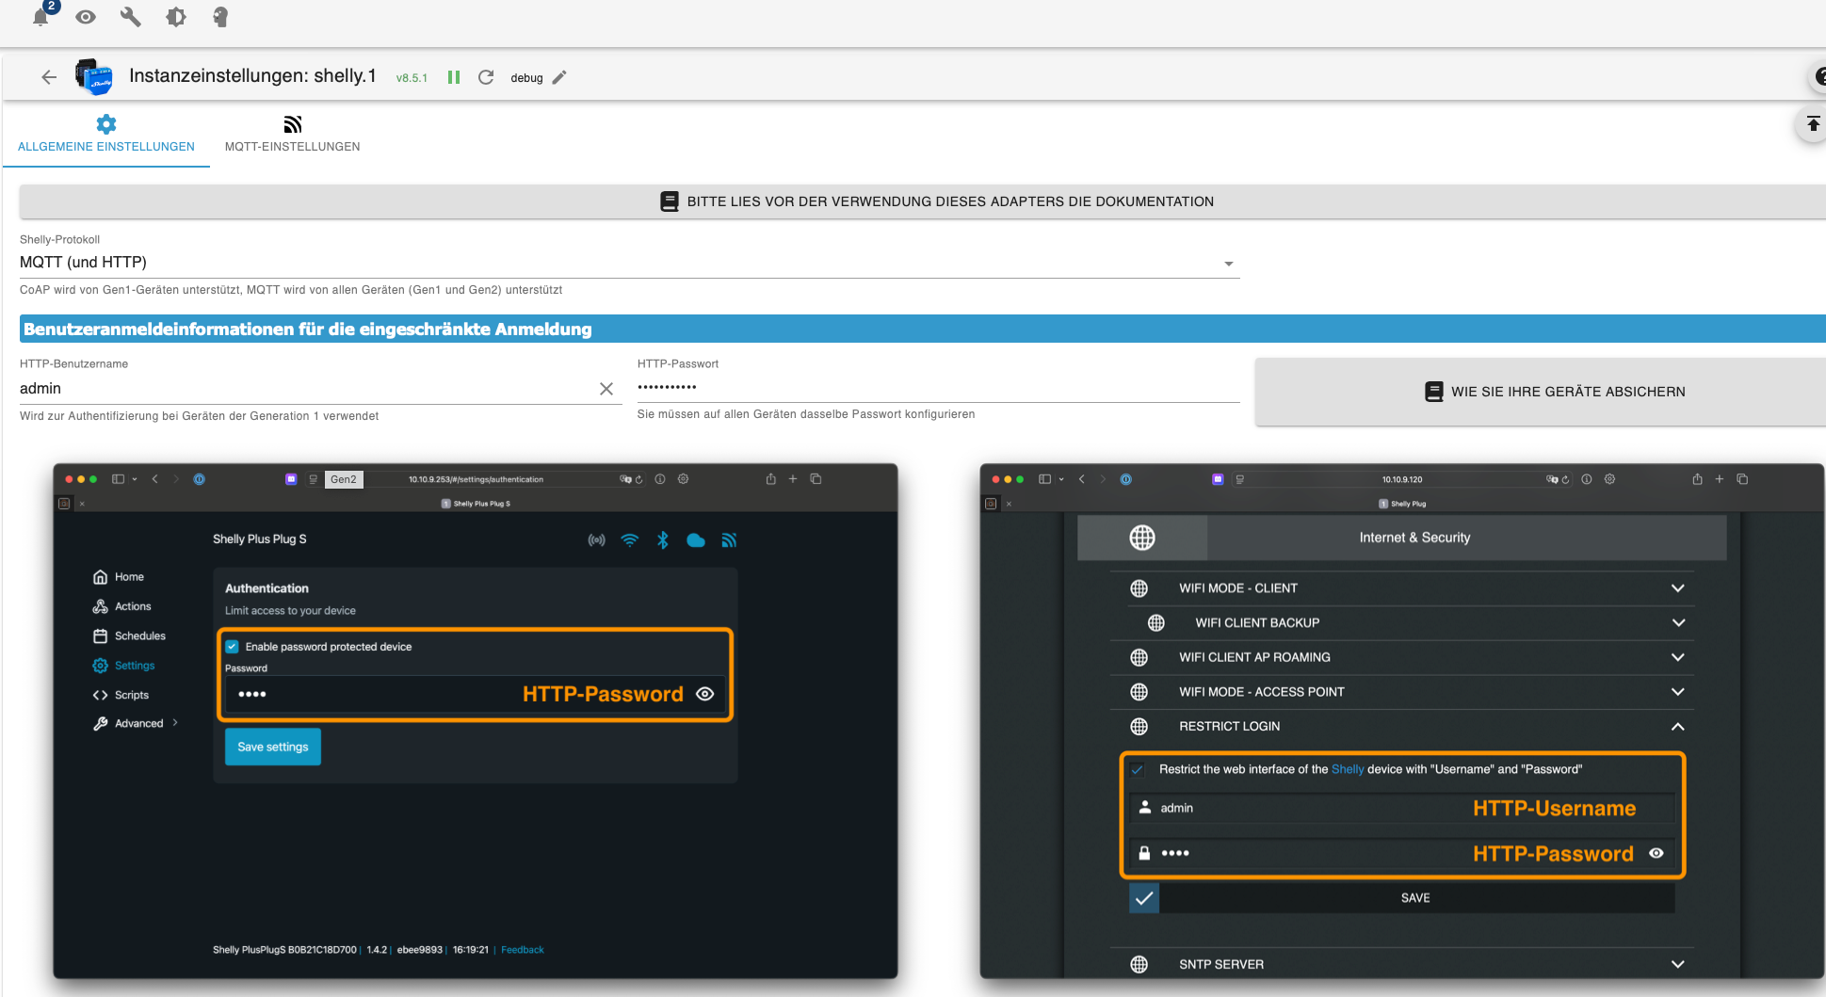1826x997 pixels.
Task: Select Home in the Shelly Plus Plug S sidebar
Action: click(x=119, y=577)
